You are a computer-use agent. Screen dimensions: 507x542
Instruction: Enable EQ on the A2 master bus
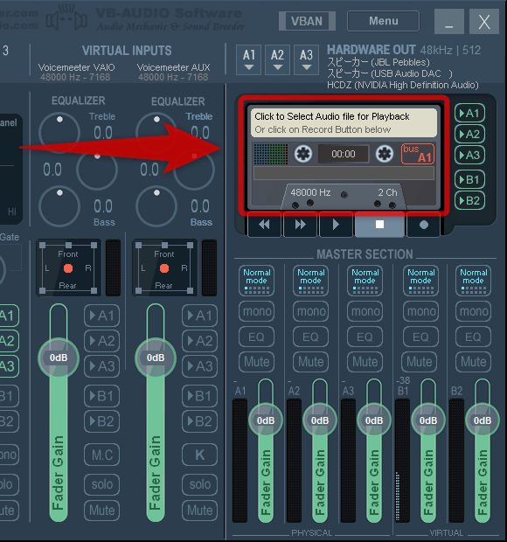[310, 337]
